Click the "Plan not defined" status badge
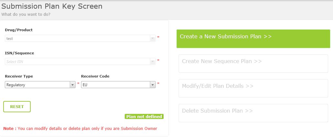The image size is (333, 138). point(144,116)
